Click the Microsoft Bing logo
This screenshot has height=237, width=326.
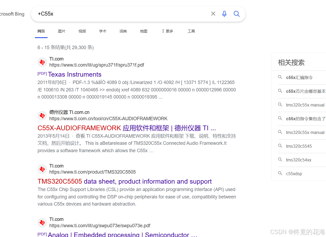tap(12, 14)
